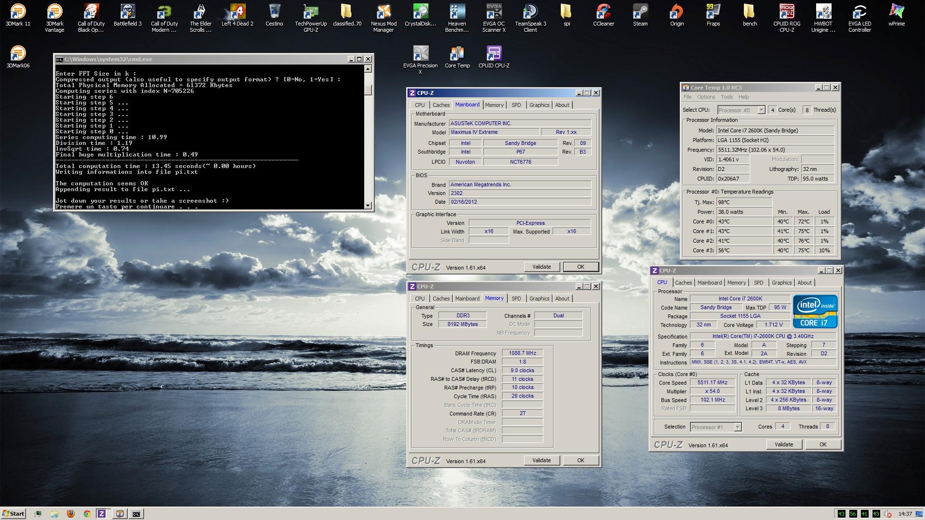The width and height of the screenshot is (925, 520).
Task: Click Validate in the Mainboard CPU-Z window
Action: coord(542,267)
